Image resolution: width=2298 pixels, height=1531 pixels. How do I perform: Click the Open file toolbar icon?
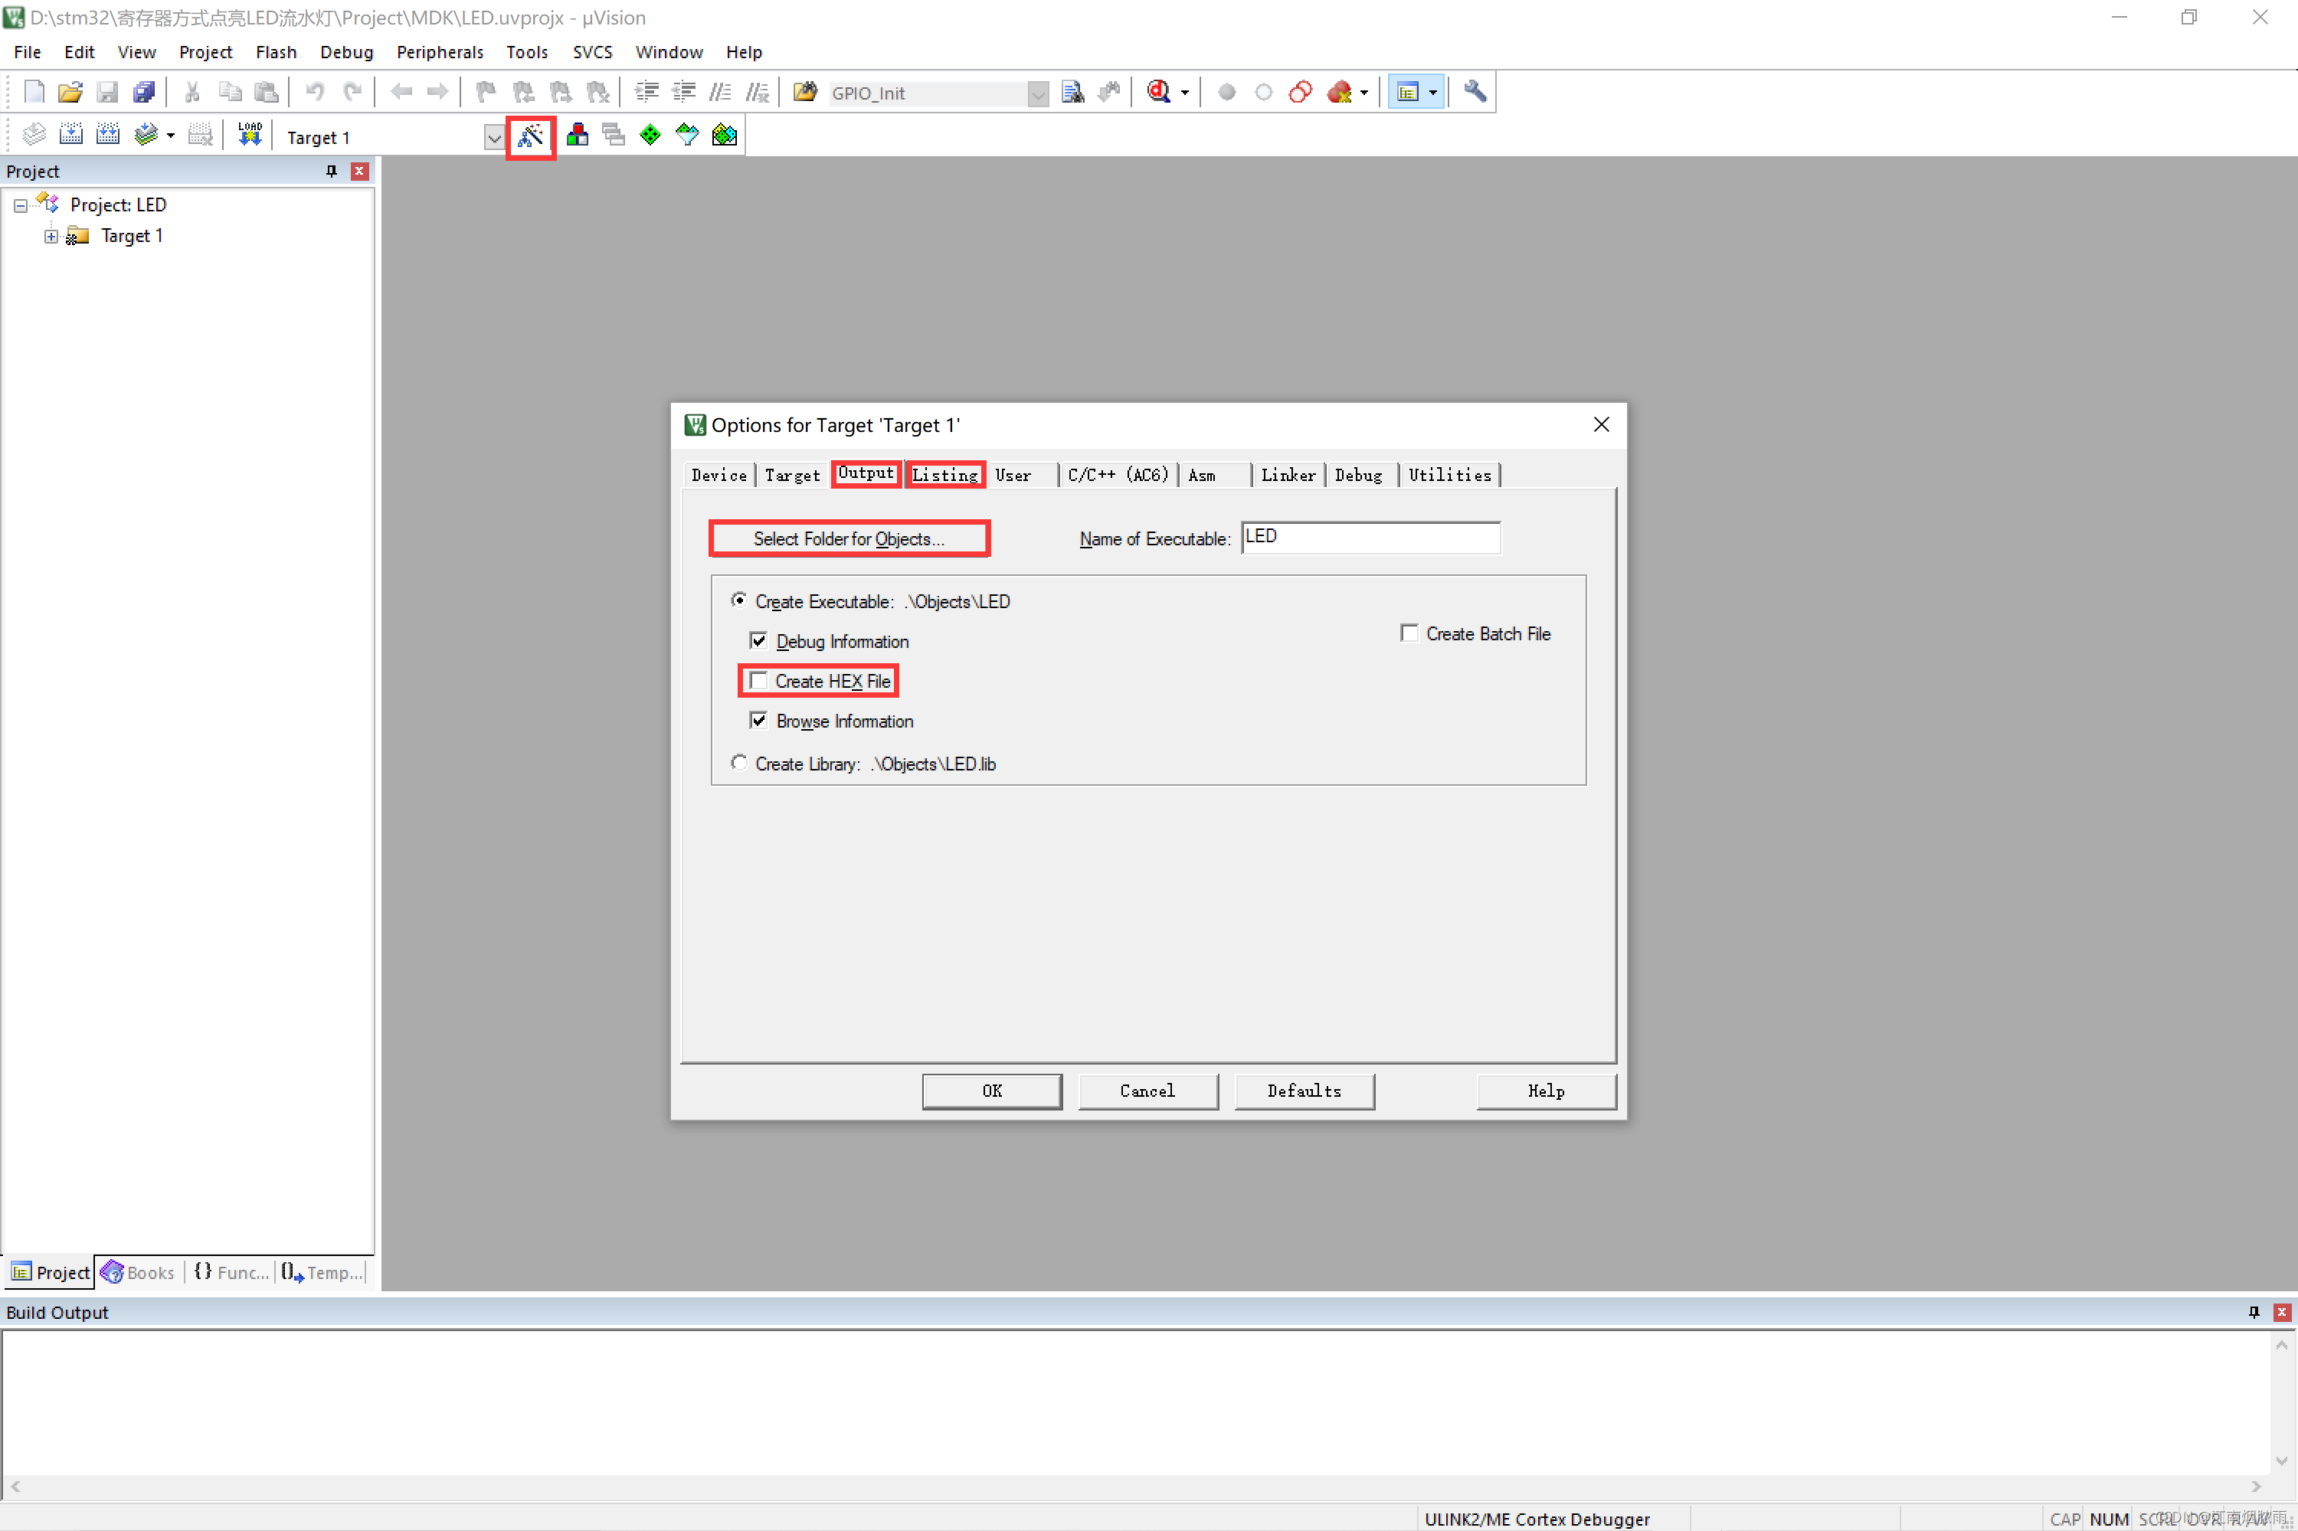pos(70,92)
